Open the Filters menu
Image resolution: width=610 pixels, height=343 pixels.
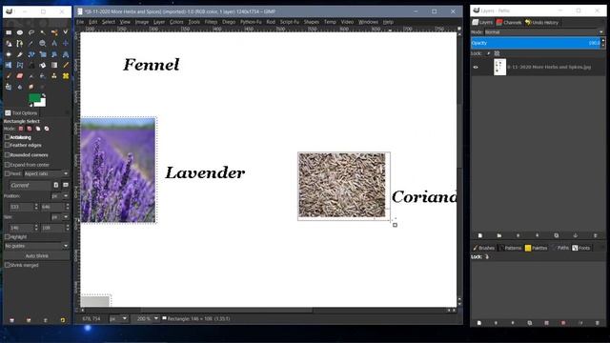click(211, 22)
